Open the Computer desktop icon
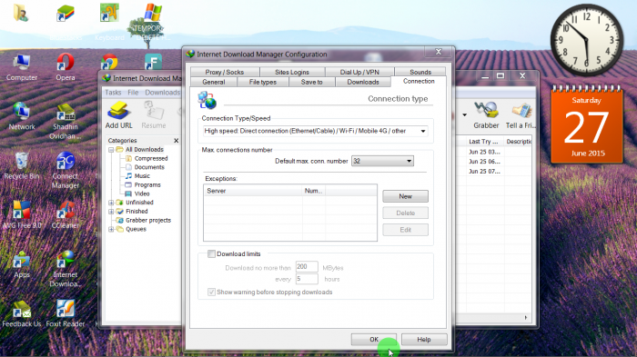The width and height of the screenshot is (637, 357). click(22, 67)
